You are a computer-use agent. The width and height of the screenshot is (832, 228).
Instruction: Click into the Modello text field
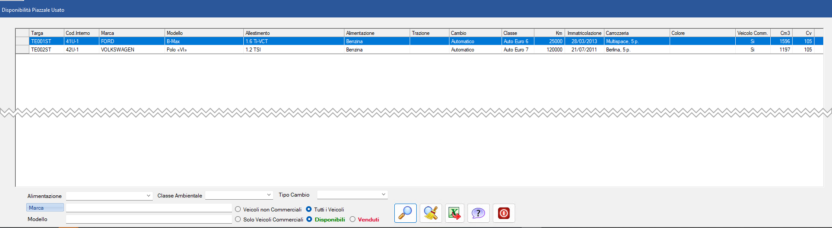[149, 219]
